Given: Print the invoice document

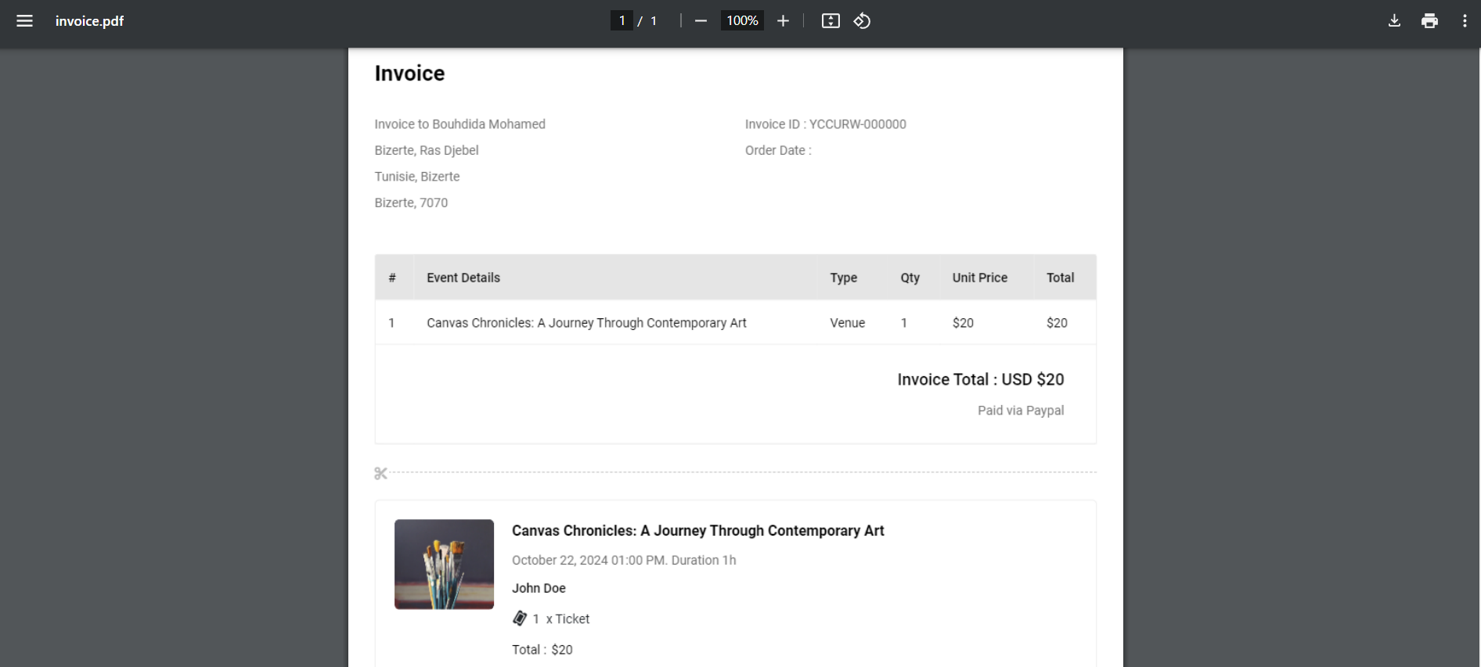Looking at the screenshot, I should click(x=1429, y=21).
